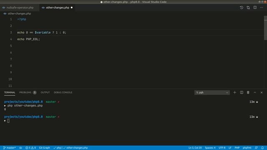The width and height of the screenshot is (267, 150).
Task: Kill terminal with the trash icon
Action: [248, 92]
